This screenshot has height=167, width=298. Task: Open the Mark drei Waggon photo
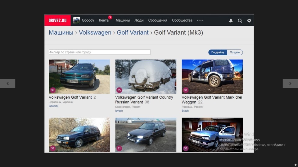[212, 77]
